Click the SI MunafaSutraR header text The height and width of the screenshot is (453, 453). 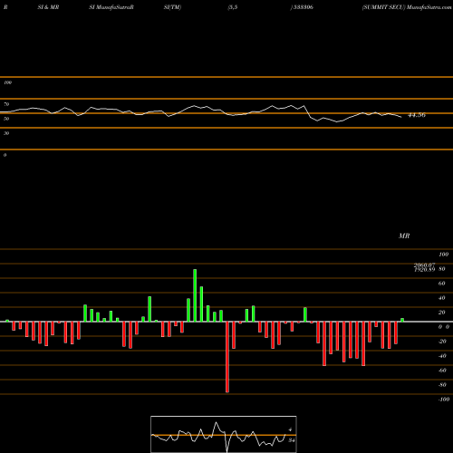click(111, 7)
